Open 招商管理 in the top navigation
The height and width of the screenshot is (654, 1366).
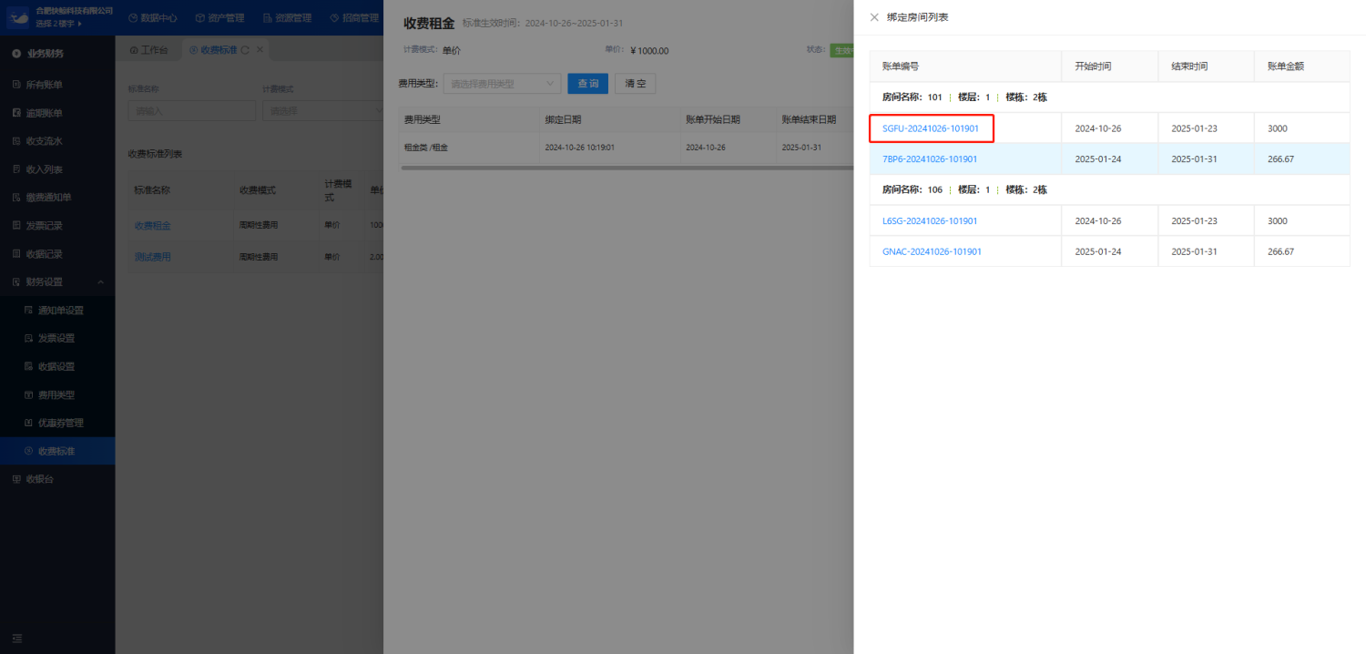(x=361, y=18)
